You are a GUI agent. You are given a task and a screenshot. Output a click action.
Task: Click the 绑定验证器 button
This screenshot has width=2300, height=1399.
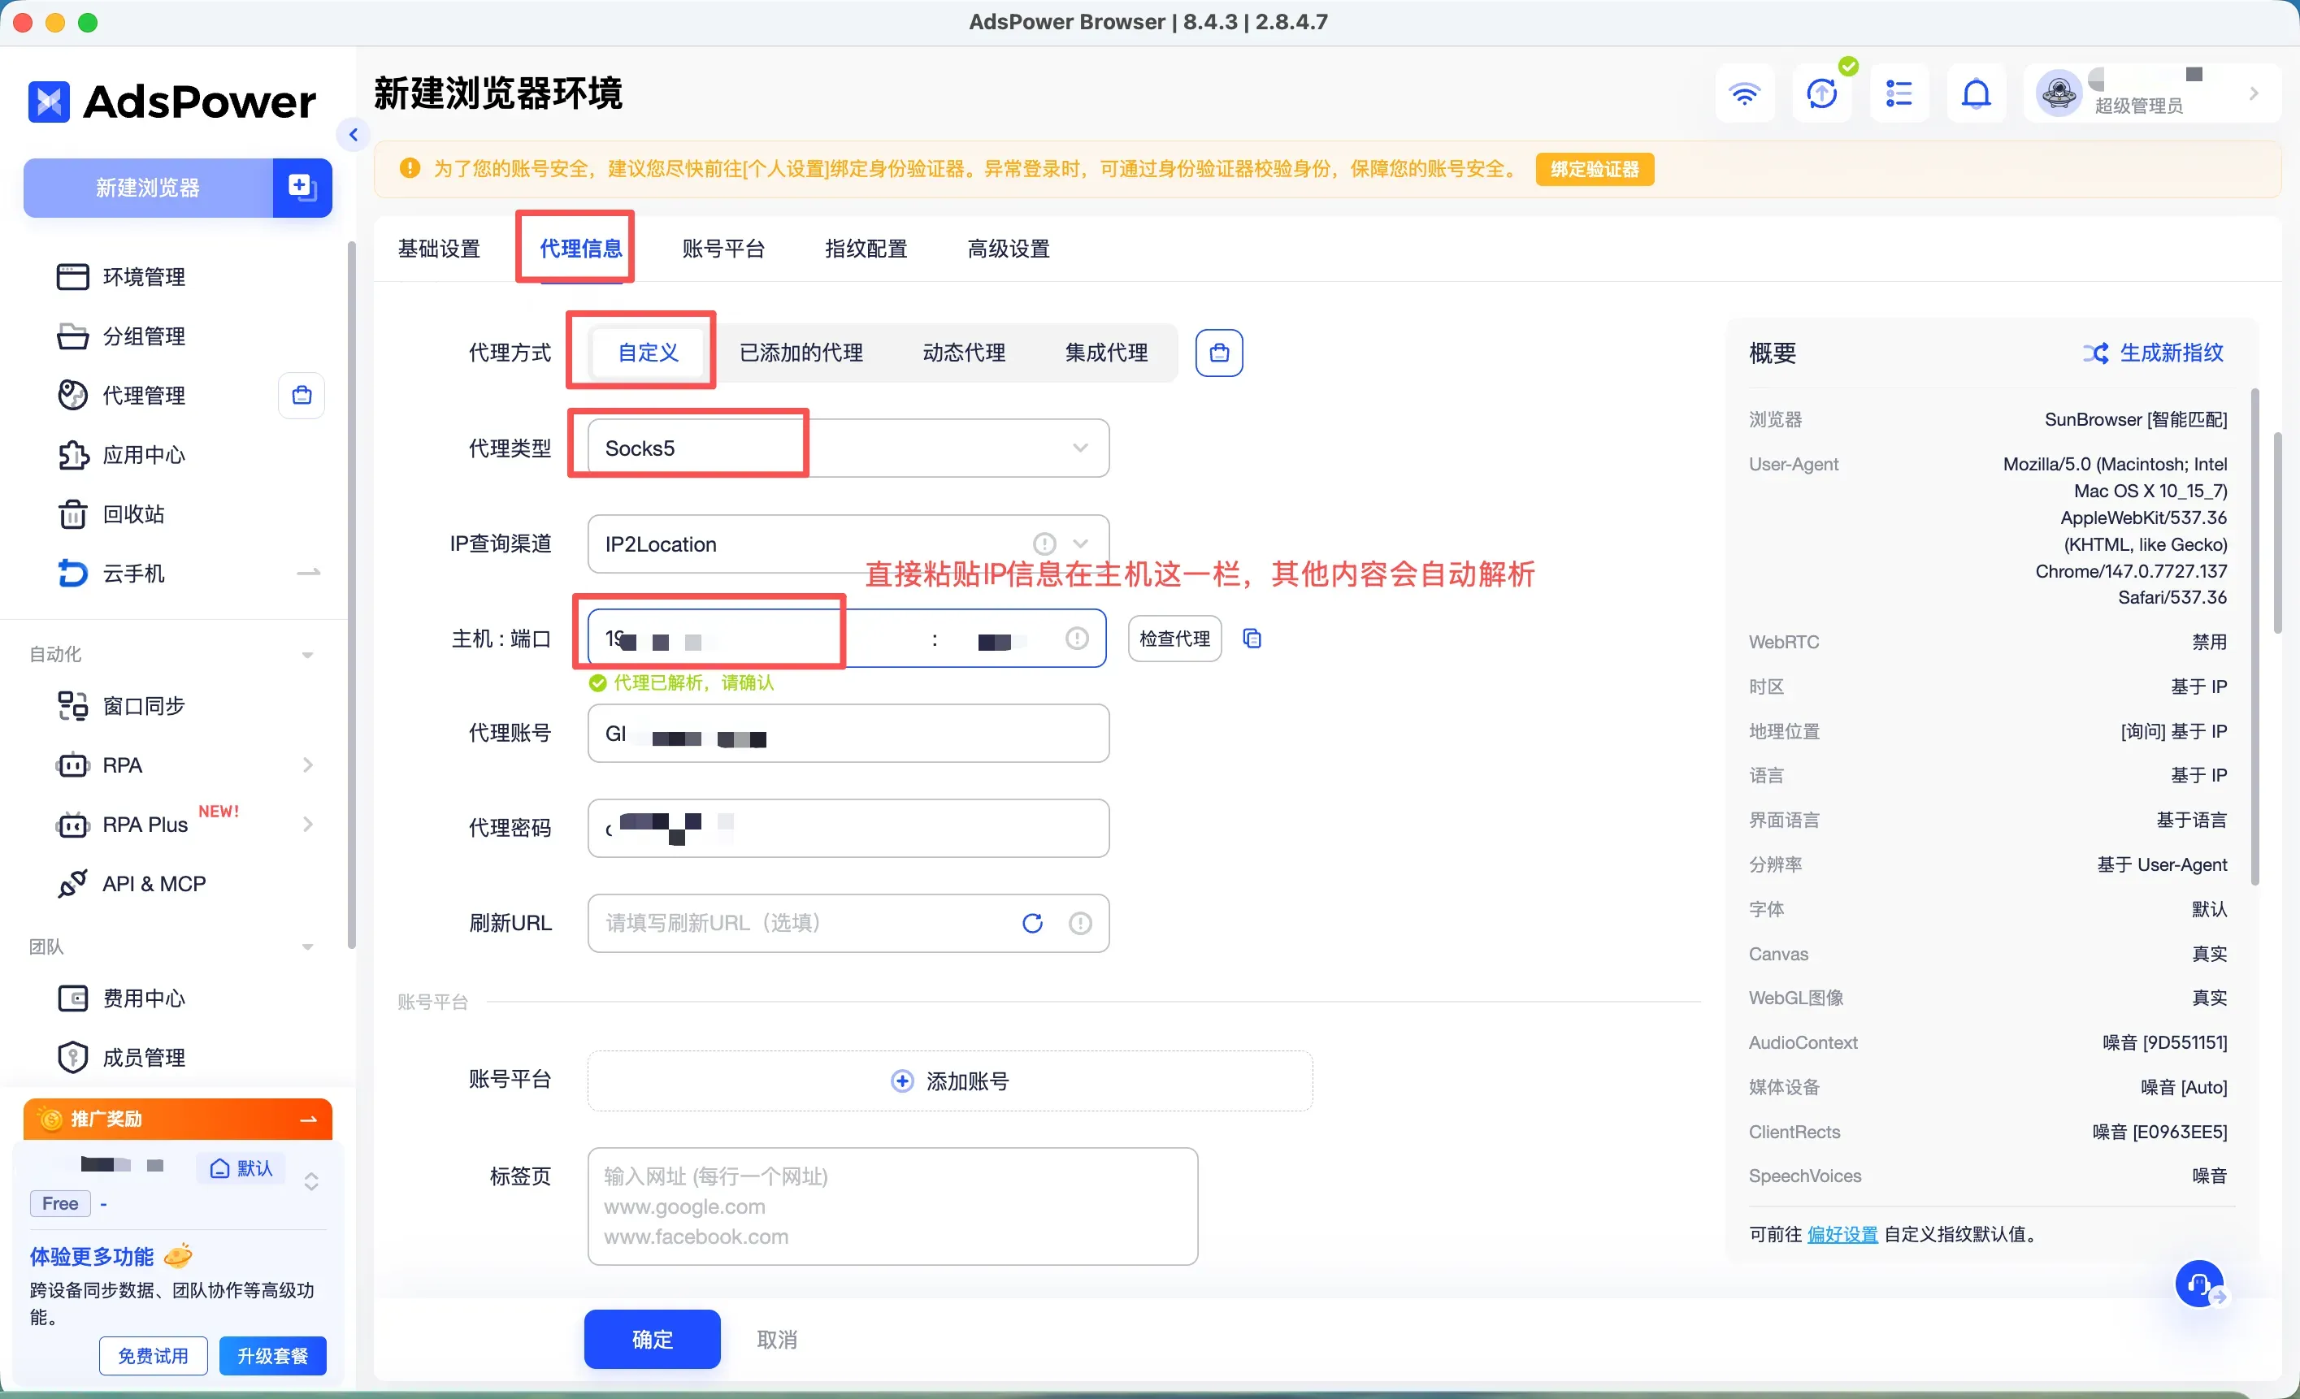pos(1595,169)
